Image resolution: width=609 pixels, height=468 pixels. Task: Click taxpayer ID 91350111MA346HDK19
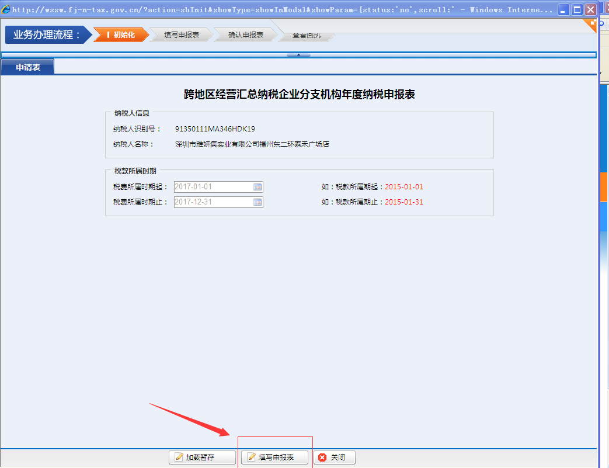coord(215,129)
